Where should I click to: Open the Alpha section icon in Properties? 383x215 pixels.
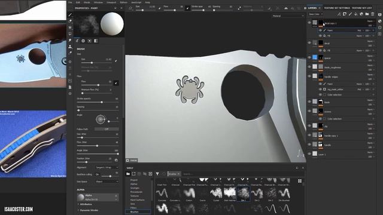pos(83,41)
